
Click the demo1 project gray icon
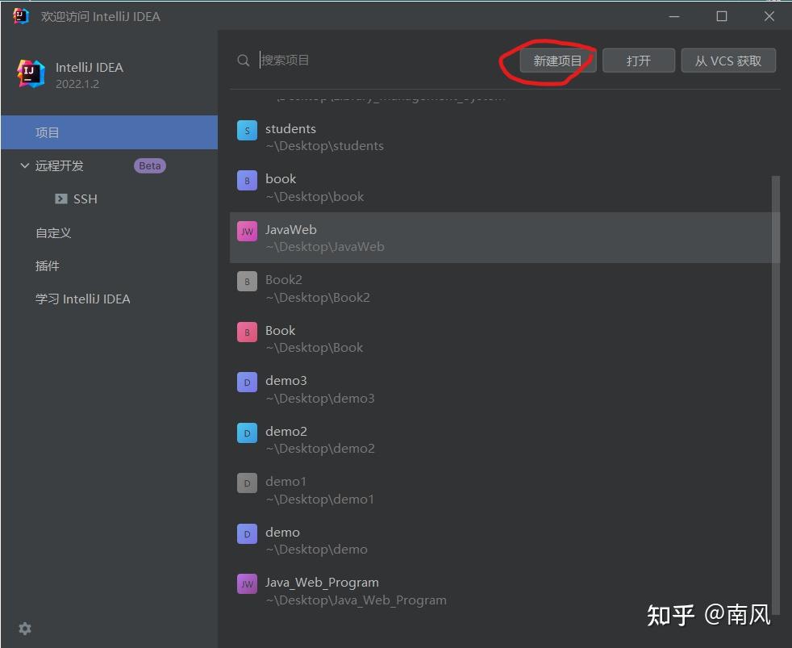coord(247,483)
